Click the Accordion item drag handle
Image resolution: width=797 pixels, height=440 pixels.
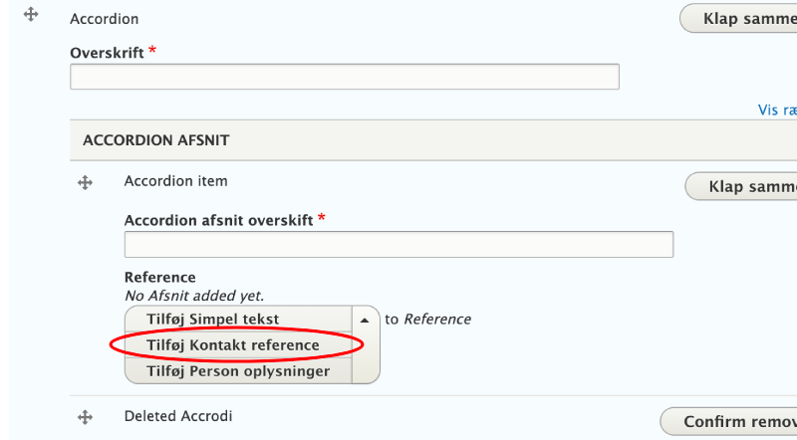(86, 182)
